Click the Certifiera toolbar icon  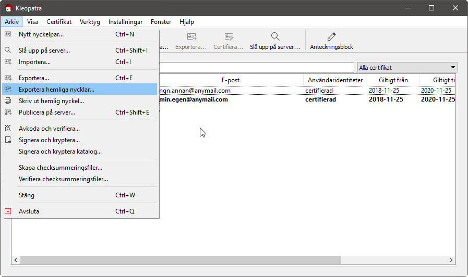(229, 37)
